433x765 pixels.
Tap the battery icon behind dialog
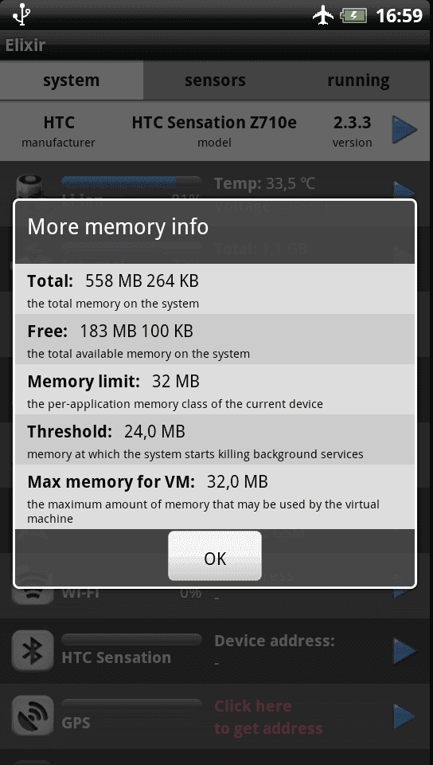30,188
